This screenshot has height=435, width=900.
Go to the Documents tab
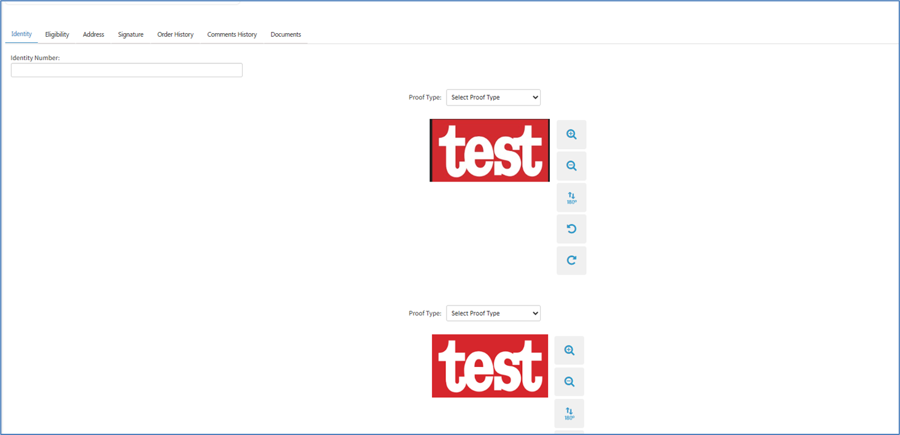pos(286,34)
